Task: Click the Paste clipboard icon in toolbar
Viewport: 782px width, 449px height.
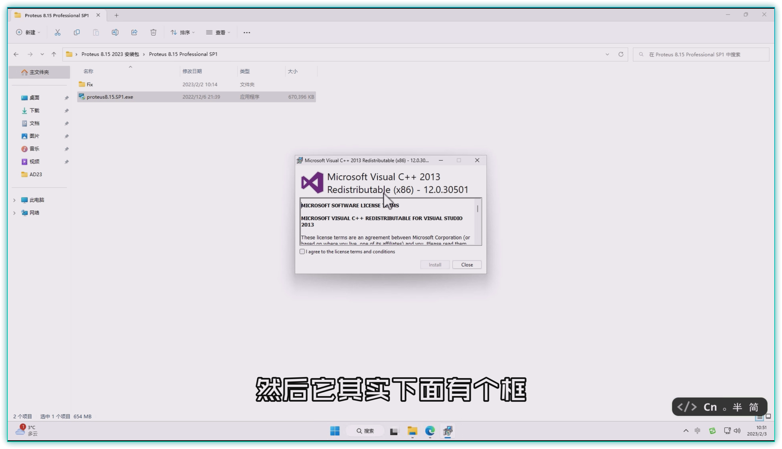Action: coord(96,32)
